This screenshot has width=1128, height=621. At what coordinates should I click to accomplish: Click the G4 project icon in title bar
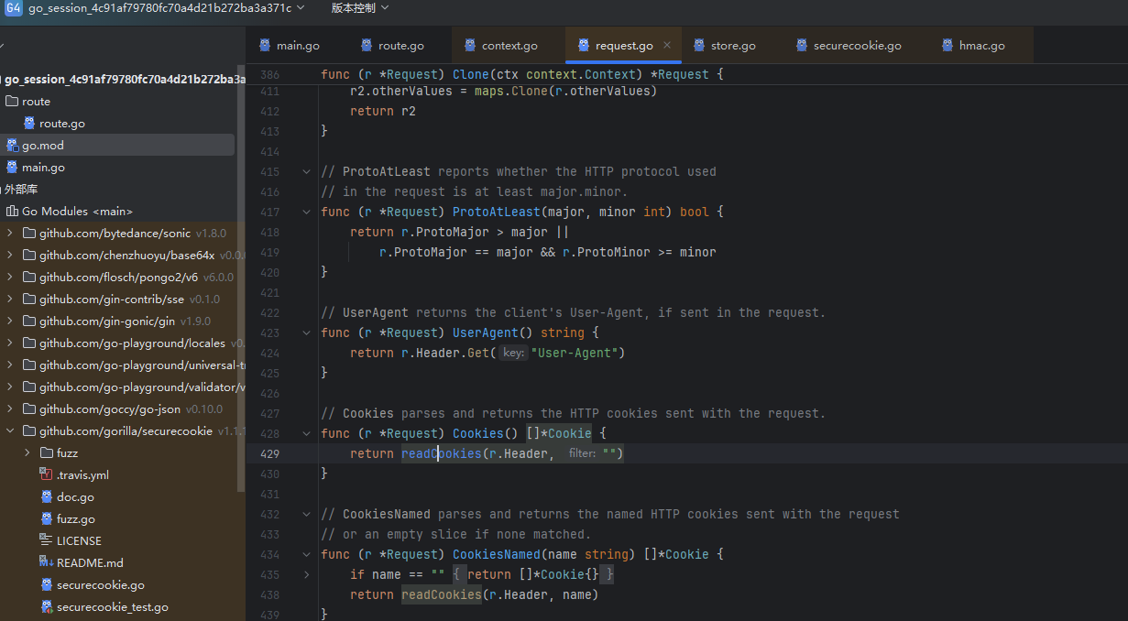[x=14, y=8]
